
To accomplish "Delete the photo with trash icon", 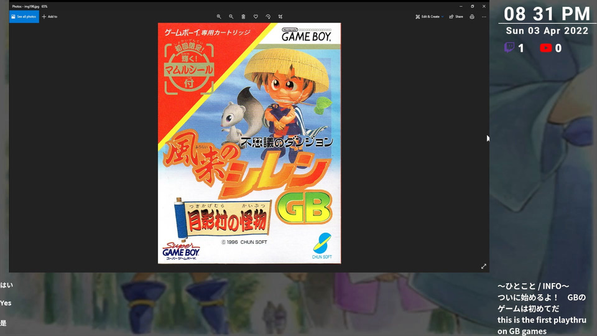I will pyautogui.click(x=243, y=17).
